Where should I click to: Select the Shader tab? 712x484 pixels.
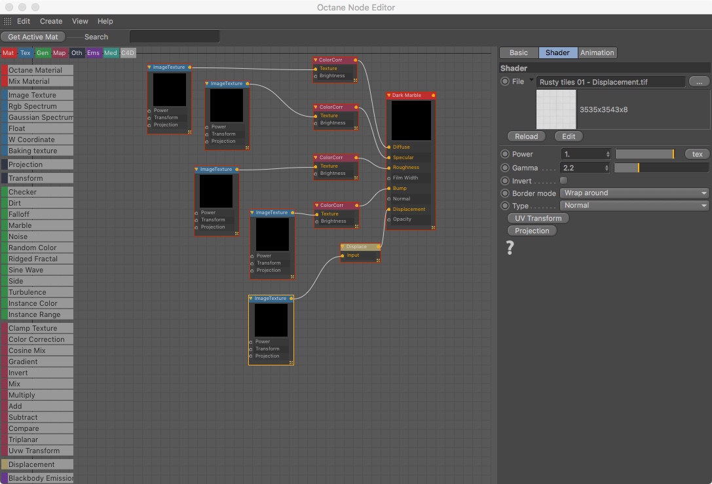[557, 52]
